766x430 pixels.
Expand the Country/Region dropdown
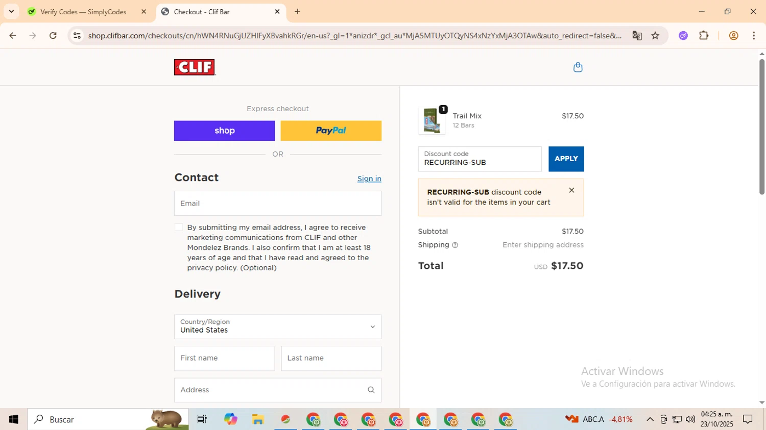pyautogui.click(x=278, y=326)
